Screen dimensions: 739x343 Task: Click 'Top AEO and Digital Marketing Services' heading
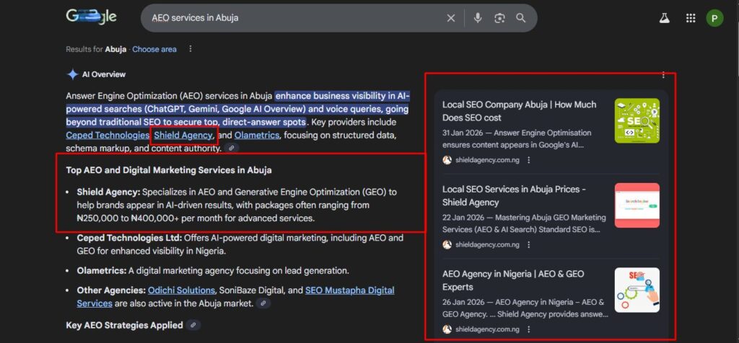click(x=169, y=170)
